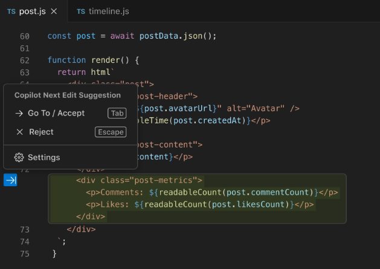Click the blue next edit gutter arrow
380x269 pixels.
point(10,180)
